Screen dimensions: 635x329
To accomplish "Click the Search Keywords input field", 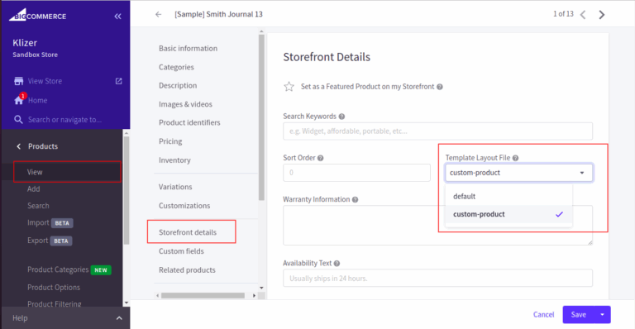I will (x=437, y=131).
